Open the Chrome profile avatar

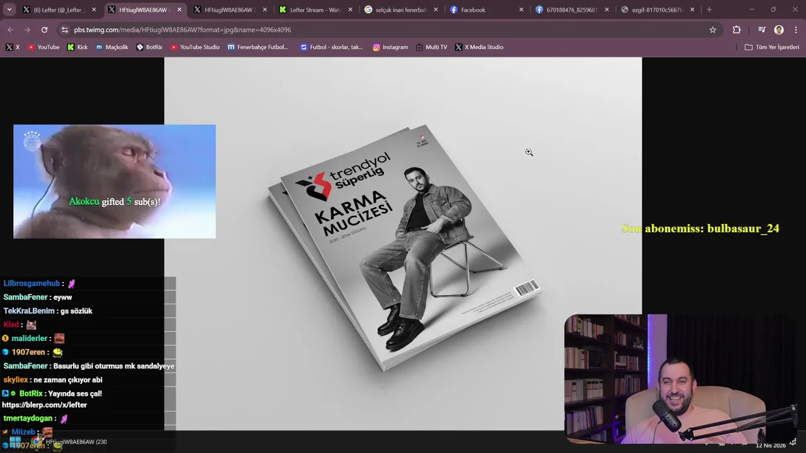(779, 30)
